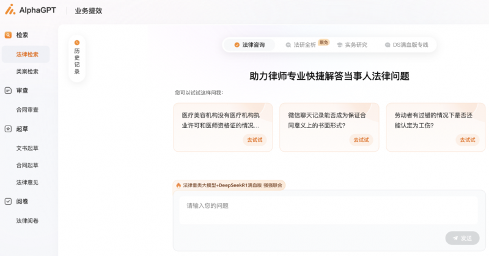The height and width of the screenshot is (256, 489).
Task: Click the 阅卷 checkmark section icon
Action: [8, 201]
